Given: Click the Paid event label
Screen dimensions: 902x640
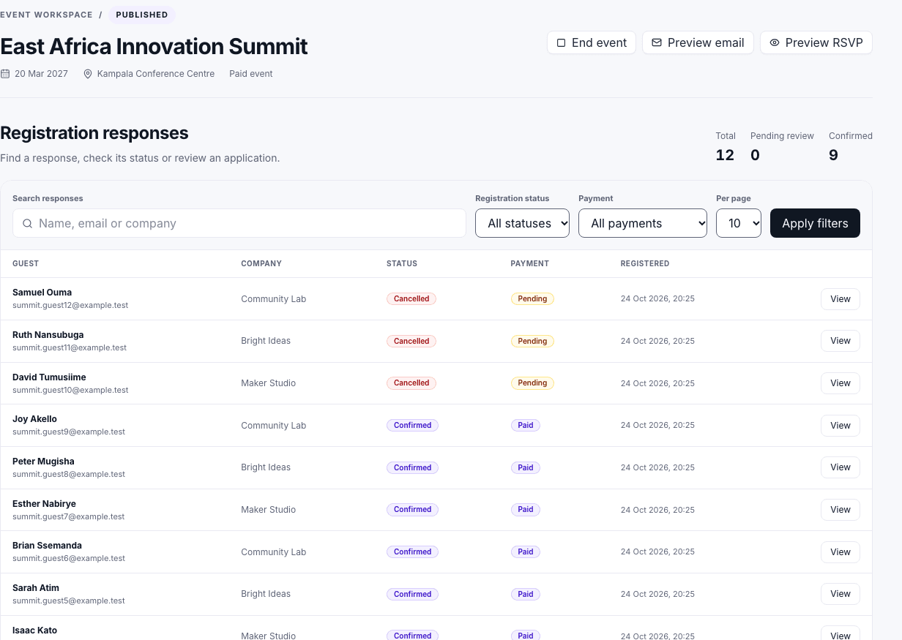Looking at the screenshot, I should [251, 74].
